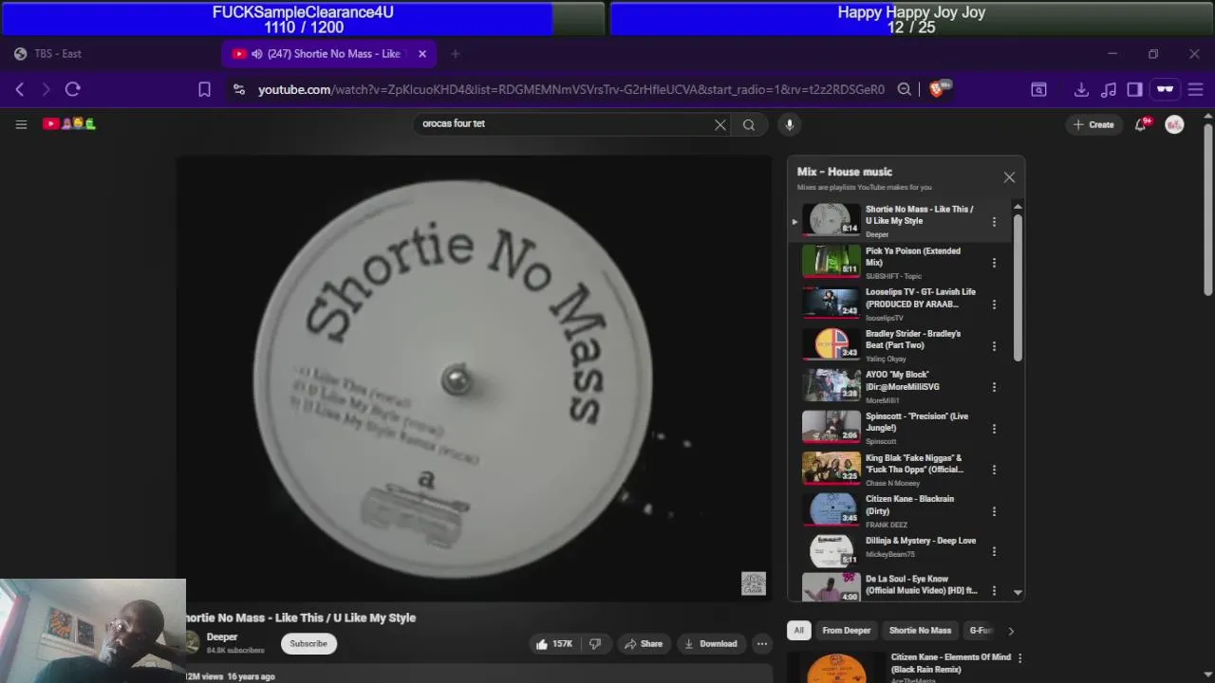Close the Mix - House music panel
This screenshot has width=1215, height=683.
point(1009,177)
